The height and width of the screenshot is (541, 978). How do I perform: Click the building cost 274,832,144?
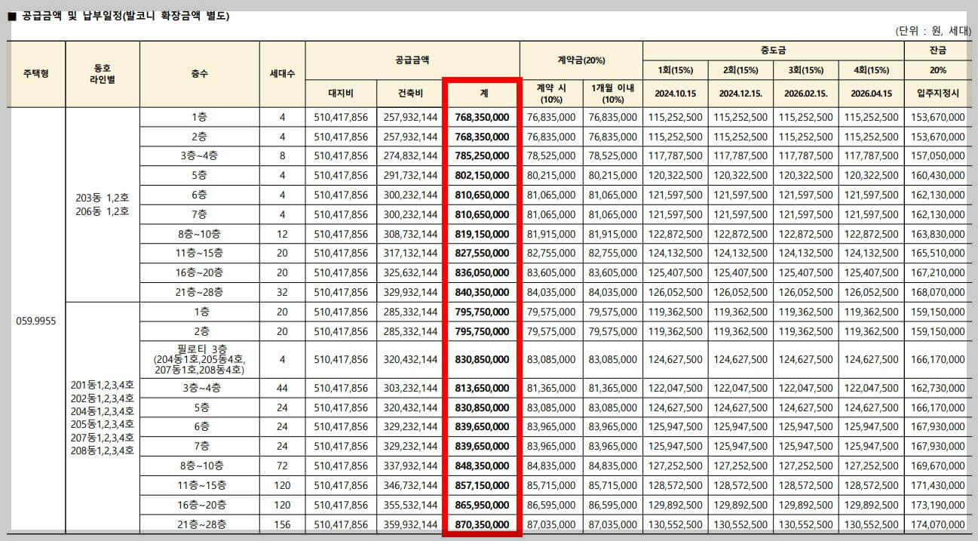(410, 156)
